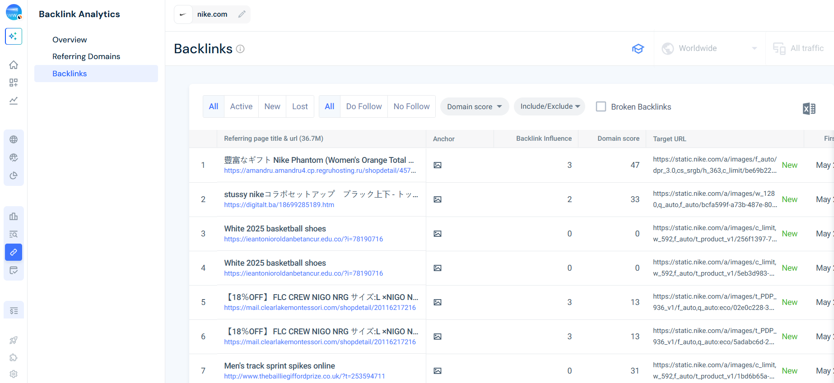Open the trend chart sidebar icon
The height and width of the screenshot is (383, 834).
coord(14,101)
